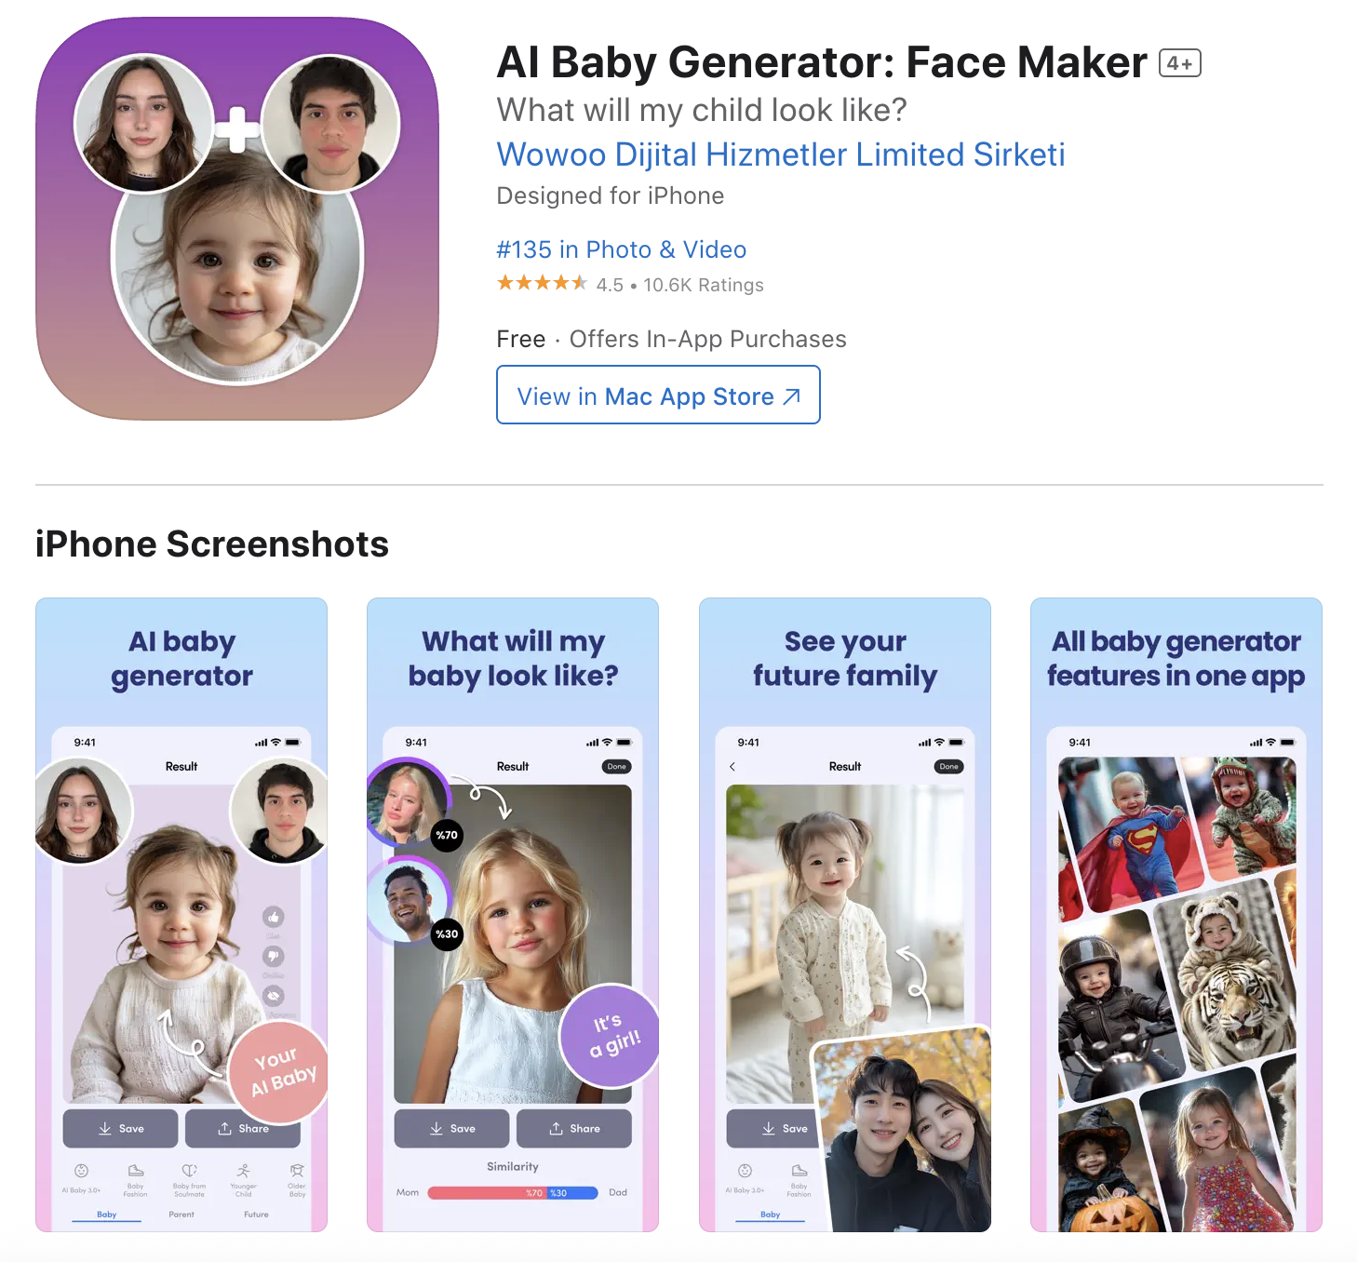The width and height of the screenshot is (1357, 1262).
Task: Open the See your future family screenshot
Action: 844,914
